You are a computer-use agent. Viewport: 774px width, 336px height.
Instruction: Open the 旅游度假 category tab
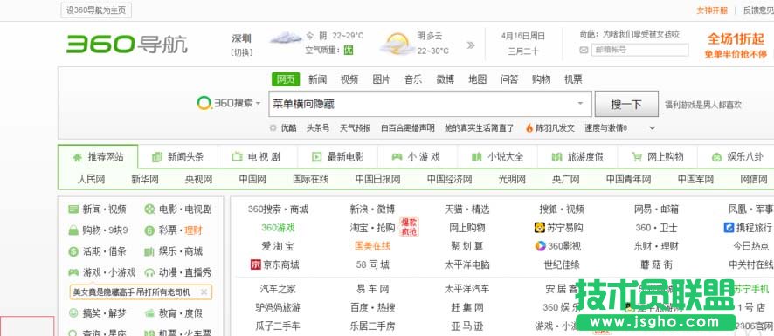point(577,157)
